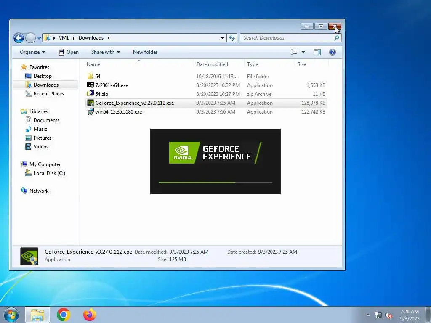Toggle the preview pane button
The height and width of the screenshot is (323, 431).
(317, 52)
